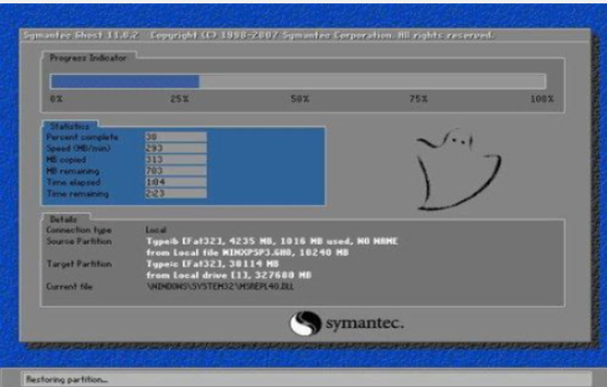Click the 75% progress marker label
Image resolution: width=607 pixels, height=387 pixels.
420,100
